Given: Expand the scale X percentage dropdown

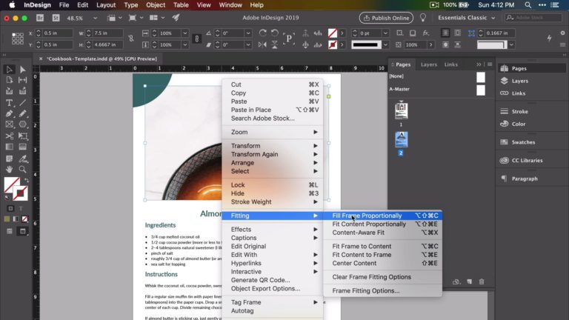Looking at the screenshot, I should coord(184,33).
